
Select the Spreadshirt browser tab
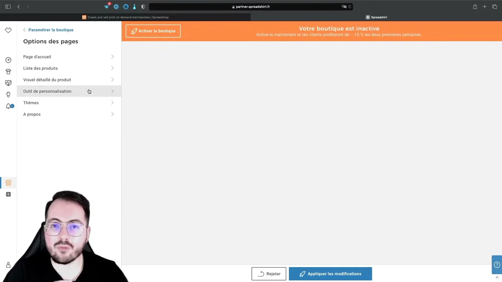(x=376, y=17)
